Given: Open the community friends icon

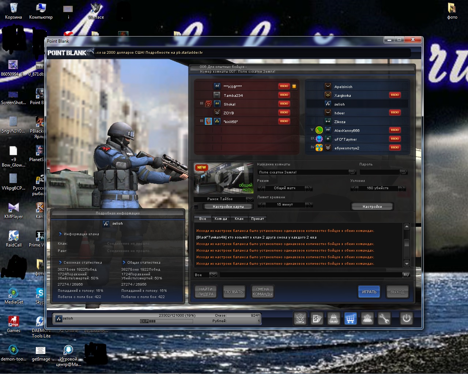Looking at the screenshot, I should (x=367, y=319).
